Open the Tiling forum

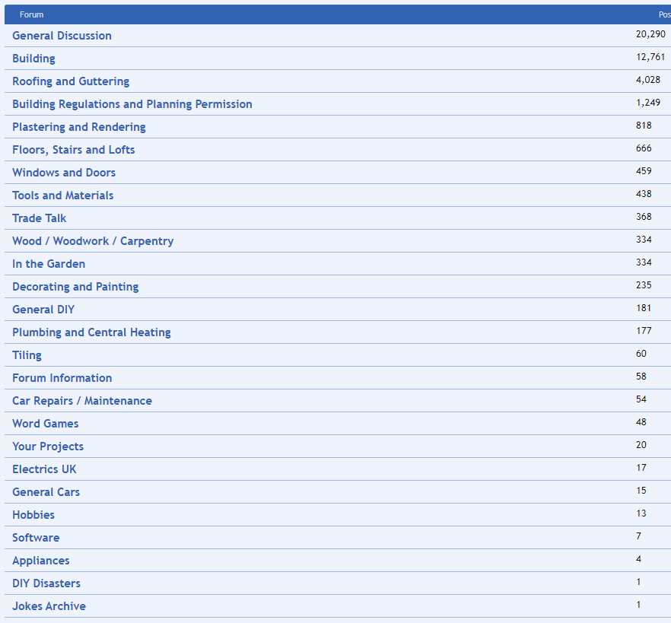(x=27, y=355)
